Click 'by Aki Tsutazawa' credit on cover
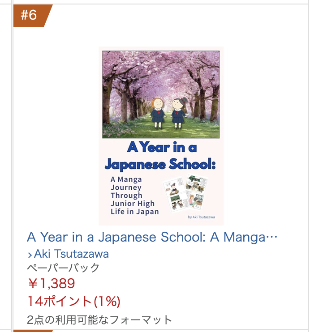 (x=201, y=217)
